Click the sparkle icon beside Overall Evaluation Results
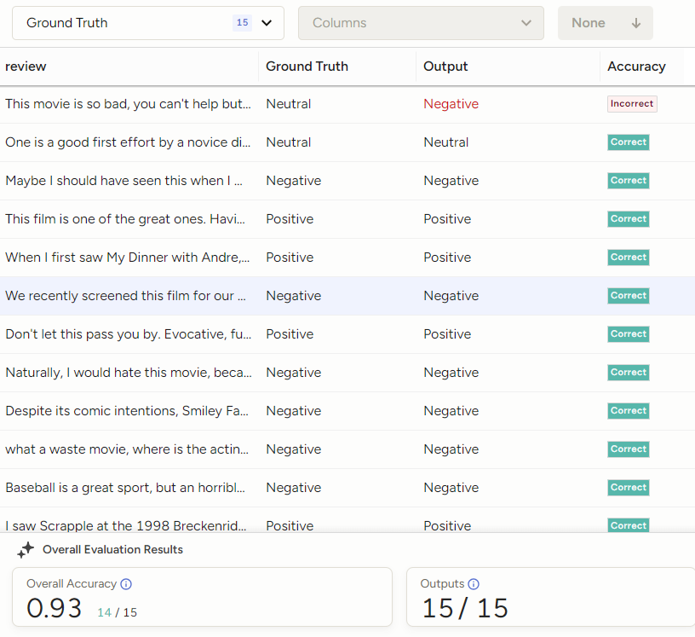Image resolution: width=695 pixels, height=637 pixels. pyautogui.click(x=26, y=550)
